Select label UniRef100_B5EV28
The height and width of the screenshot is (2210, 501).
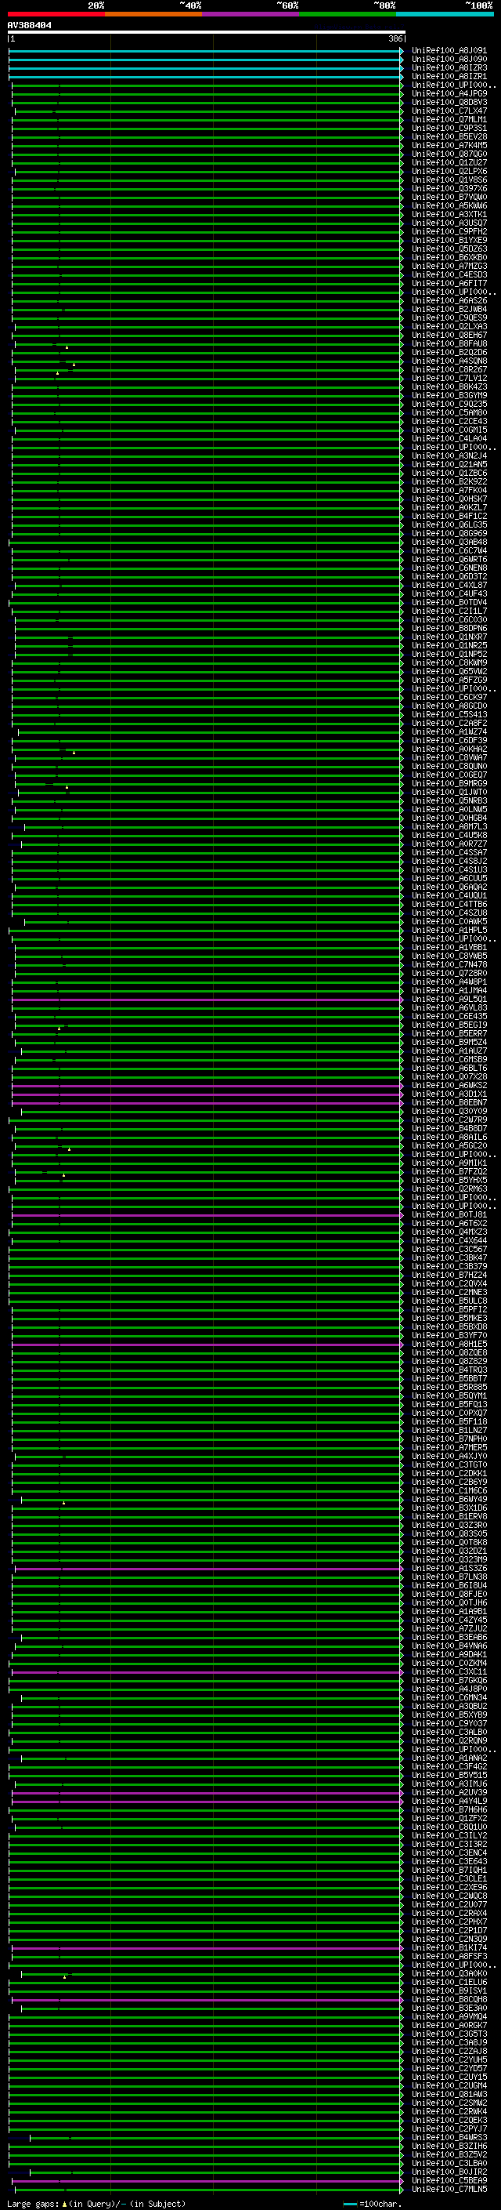click(449, 137)
